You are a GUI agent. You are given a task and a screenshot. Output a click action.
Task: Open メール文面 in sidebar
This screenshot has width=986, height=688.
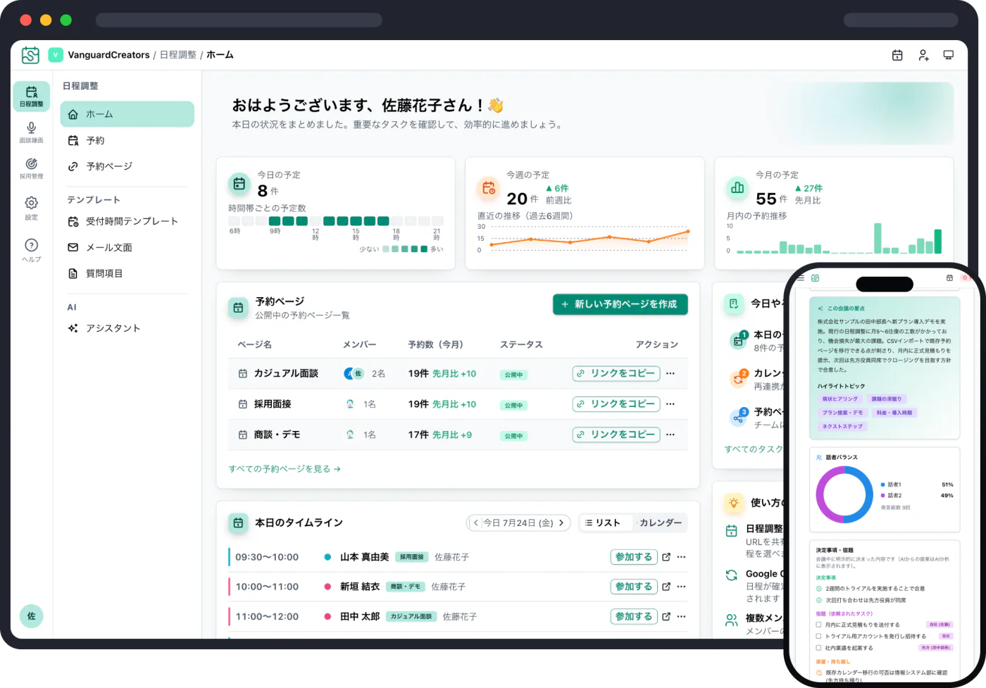click(x=127, y=247)
